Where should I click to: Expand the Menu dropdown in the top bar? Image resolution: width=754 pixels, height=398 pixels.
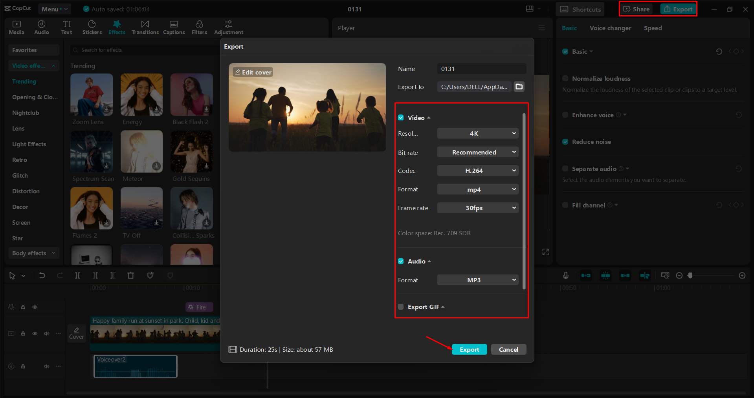(x=54, y=9)
